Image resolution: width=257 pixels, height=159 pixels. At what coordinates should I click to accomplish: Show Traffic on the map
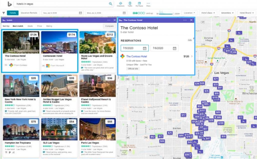pyautogui.click(x=130, y=4)
